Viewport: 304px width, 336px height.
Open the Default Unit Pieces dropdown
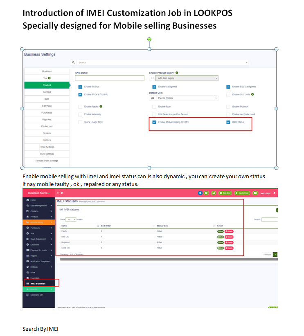pos(184,98)
